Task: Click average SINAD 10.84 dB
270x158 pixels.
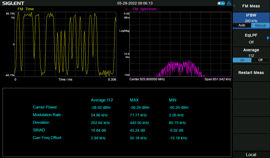Action: 99,131
